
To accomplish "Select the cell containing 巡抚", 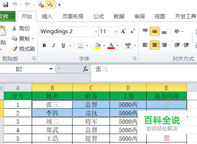I will pos(91,113).
